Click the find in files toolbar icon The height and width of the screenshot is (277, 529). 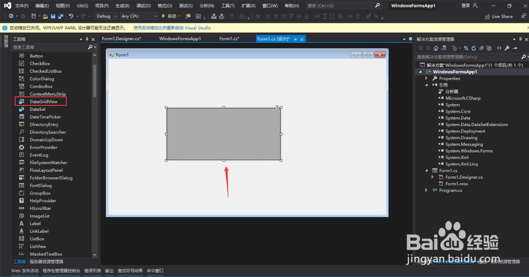point(188,16)
